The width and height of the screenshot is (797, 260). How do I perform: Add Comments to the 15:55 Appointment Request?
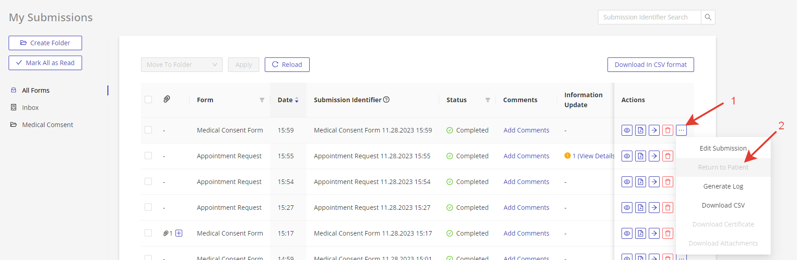click(x=526, y=156)
